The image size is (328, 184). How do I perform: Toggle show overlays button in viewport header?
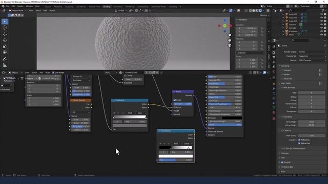click(238, 10)
